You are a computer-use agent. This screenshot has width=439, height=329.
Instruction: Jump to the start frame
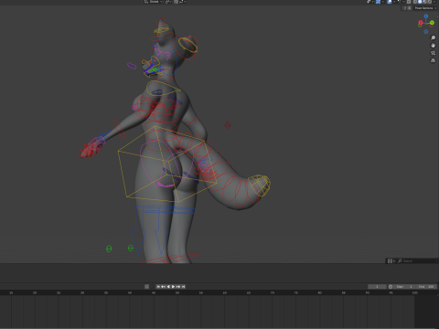point(158,287)
